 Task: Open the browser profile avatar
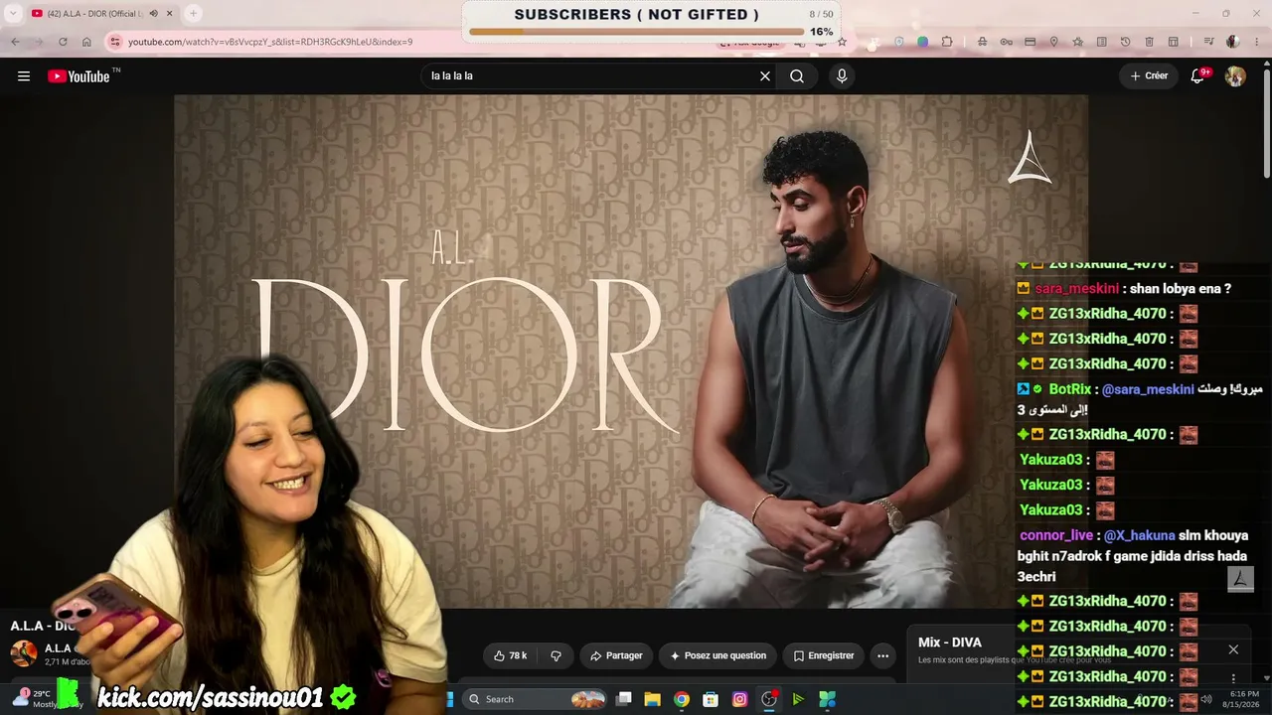click(x=1232, y=42)
